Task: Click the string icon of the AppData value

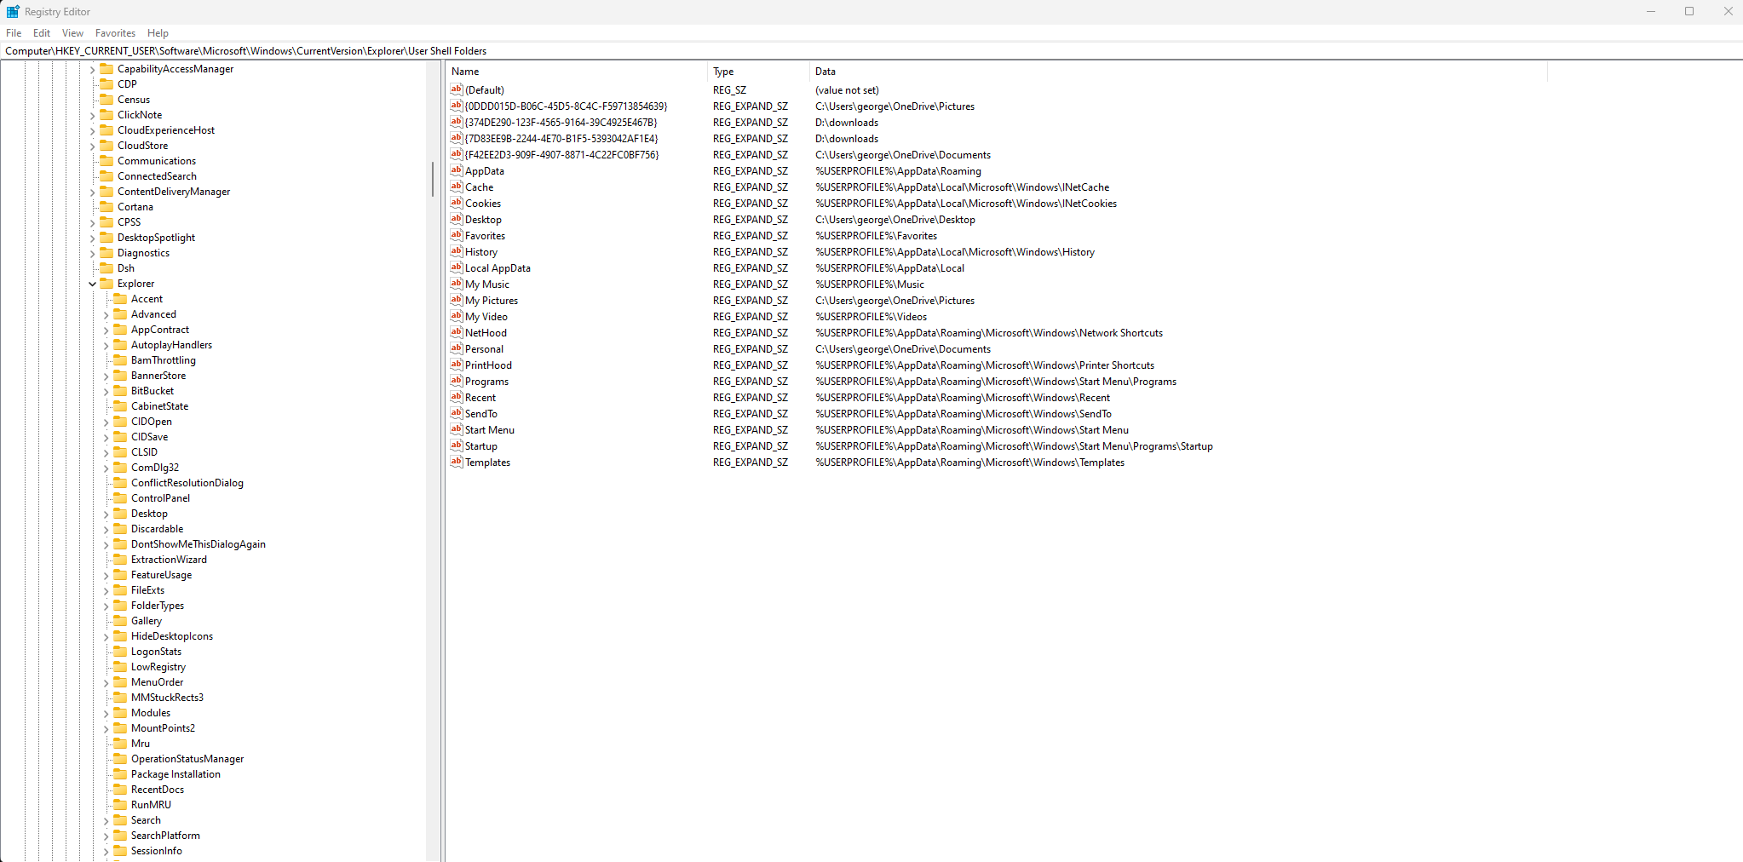Action: click(x=457, y=170)
